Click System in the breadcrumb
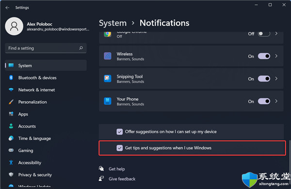This screenshot has width=291, height=189. pos(113,23)
